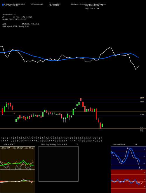Click the last green candlestick on chart
This screenshot has width=146, height=193.
click(x=102, y=125)
